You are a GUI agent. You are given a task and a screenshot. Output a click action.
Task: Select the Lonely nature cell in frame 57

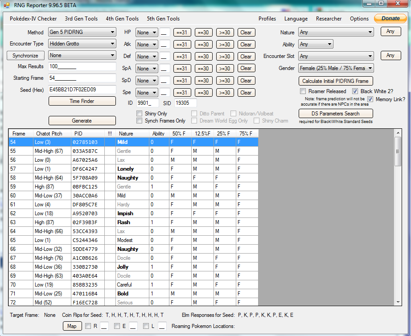pyautogui.click(x=133, y=169)
